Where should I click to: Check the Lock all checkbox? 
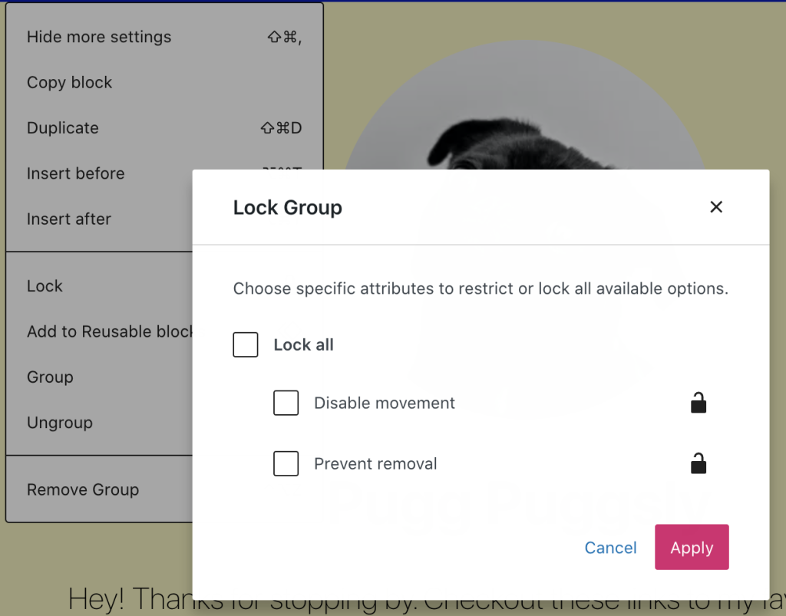[x=246, y=344]
